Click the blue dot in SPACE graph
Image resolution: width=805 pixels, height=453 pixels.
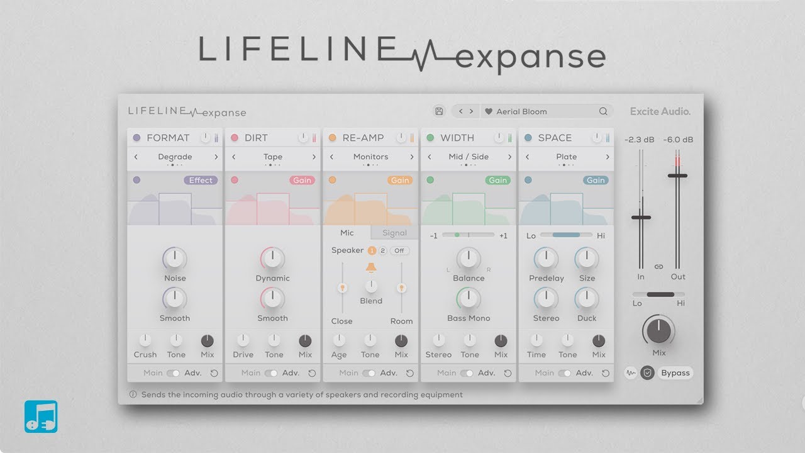pos(528,180)
